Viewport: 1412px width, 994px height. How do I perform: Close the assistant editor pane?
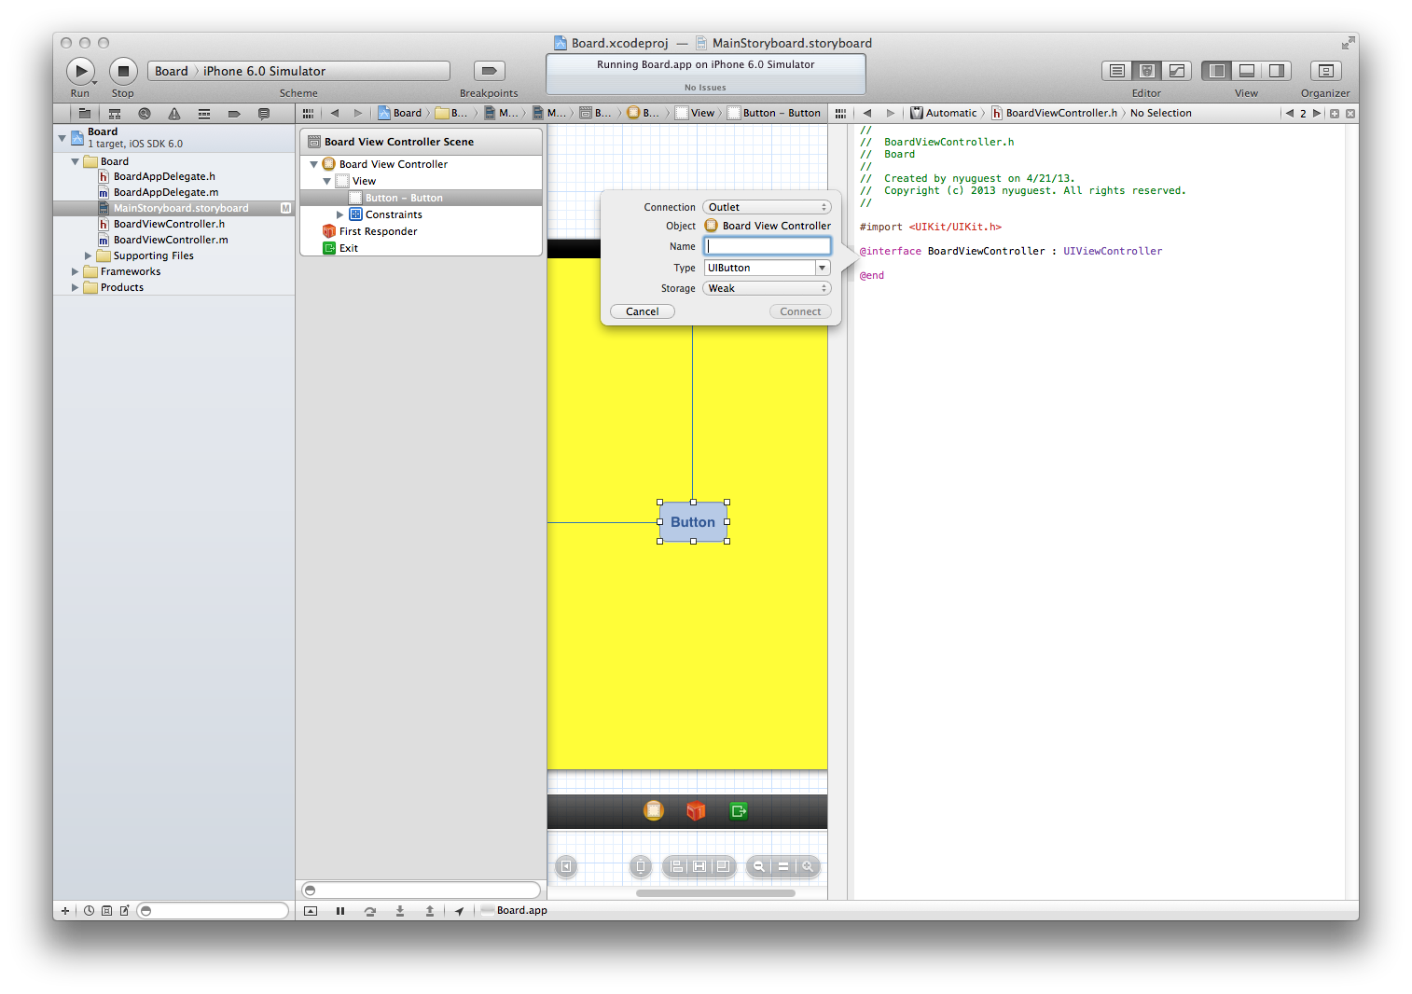(1350, 114)
